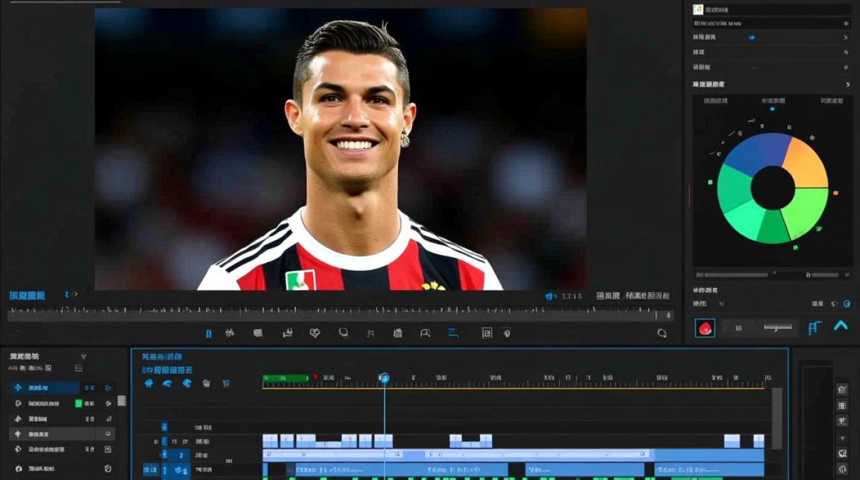Click the video preview frame
860x480 pixels.
point(340,149)
